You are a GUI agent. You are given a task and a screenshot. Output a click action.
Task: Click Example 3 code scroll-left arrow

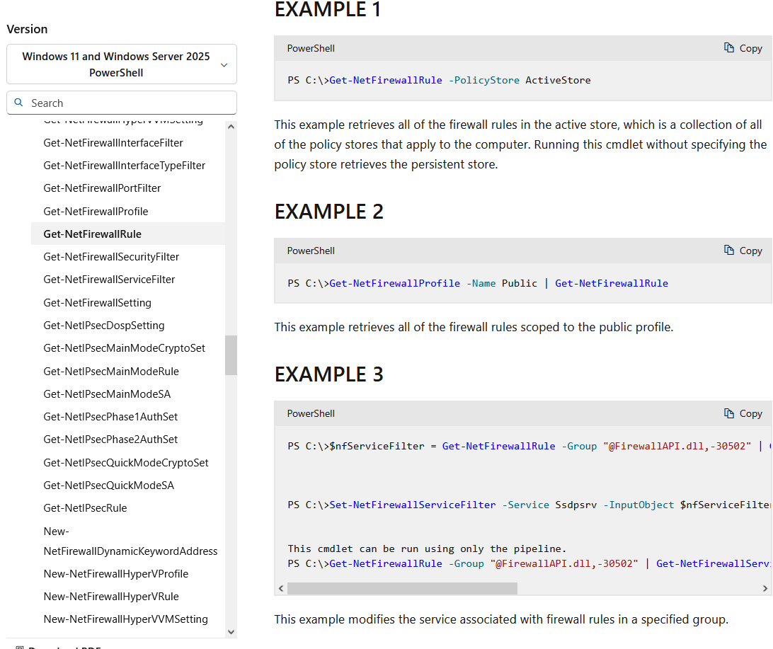click(x=281, y=588)
